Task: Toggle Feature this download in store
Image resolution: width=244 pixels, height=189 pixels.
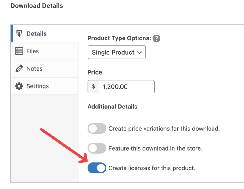Action: pos(97,148)
